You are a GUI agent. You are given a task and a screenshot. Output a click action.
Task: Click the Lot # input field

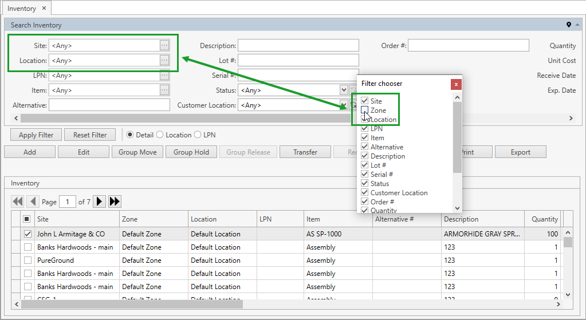(x=298, y=60)
